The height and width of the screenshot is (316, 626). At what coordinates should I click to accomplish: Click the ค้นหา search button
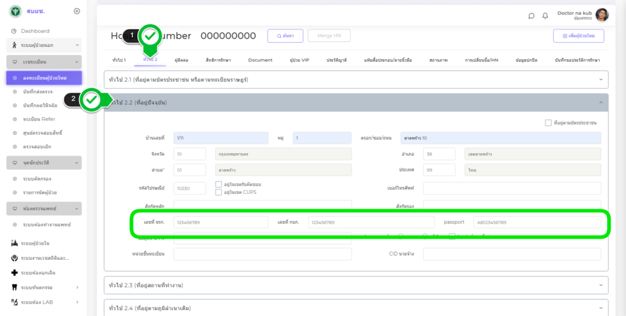click(x=285, y=36)
